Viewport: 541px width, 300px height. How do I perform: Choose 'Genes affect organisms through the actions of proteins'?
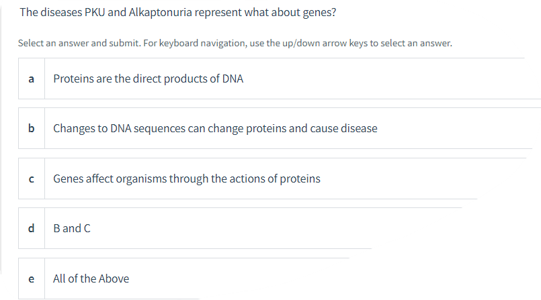point(187,179)
